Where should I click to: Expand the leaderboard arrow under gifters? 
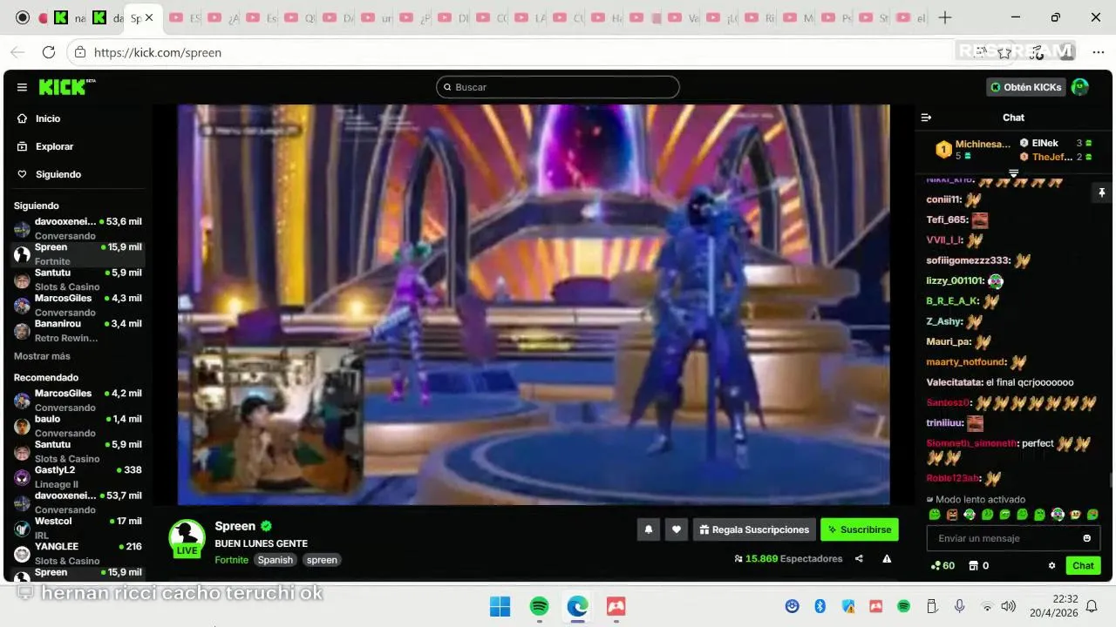tap(1013, 173)
